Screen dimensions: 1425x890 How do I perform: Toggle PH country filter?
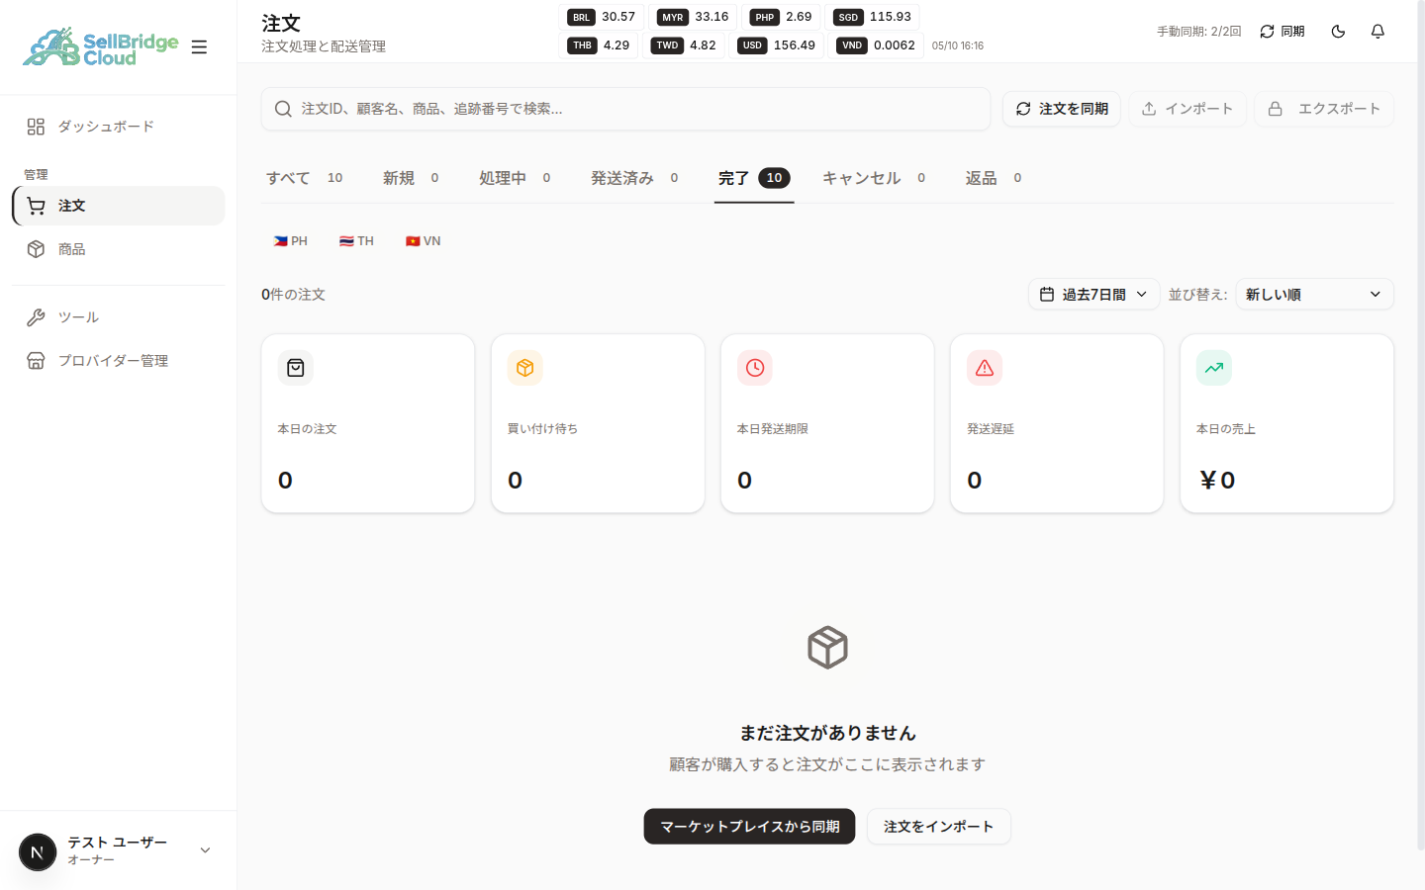coord(291,241)
